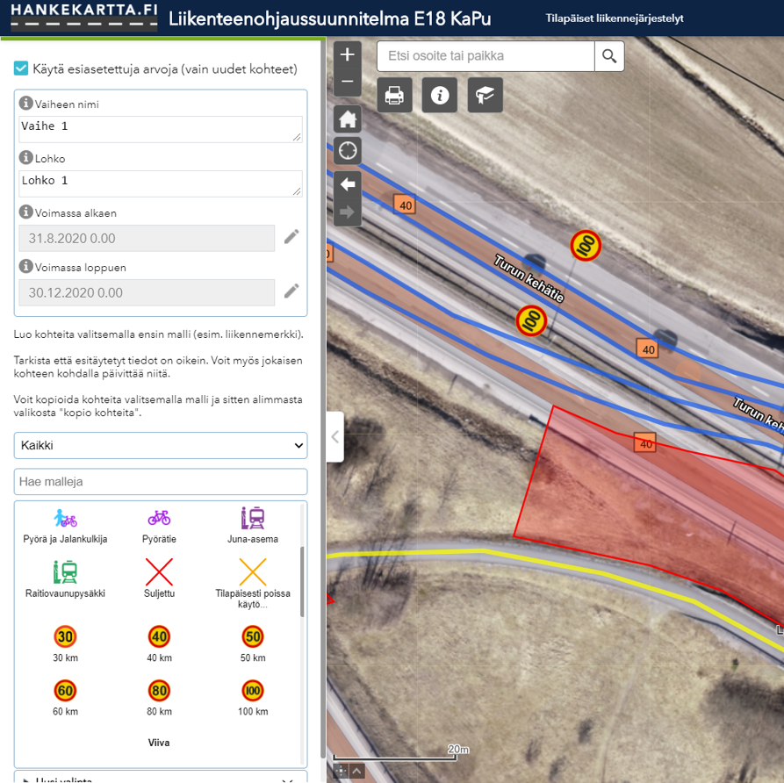This screenshot has height=783, width=784.
Task: Expand the overview map arrow at the bottom
Action: tap(356, 771)
